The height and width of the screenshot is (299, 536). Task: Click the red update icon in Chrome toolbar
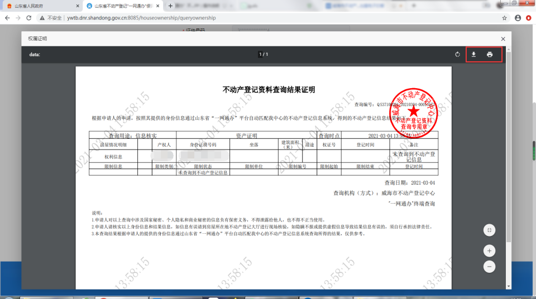click(528, 18)
